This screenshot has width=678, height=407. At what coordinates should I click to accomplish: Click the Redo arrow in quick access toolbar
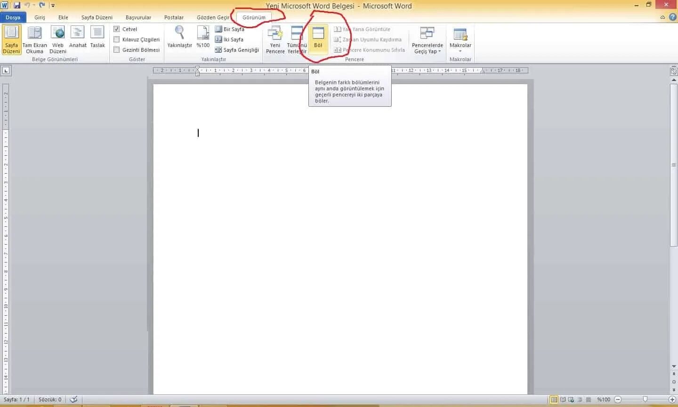pos(42,5)
